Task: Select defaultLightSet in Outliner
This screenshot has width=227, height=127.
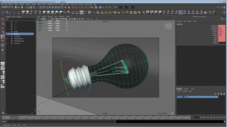Action: point(18,38)
